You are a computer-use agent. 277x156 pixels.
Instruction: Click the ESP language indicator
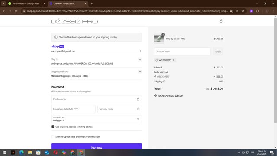click(x=253, y=153)
